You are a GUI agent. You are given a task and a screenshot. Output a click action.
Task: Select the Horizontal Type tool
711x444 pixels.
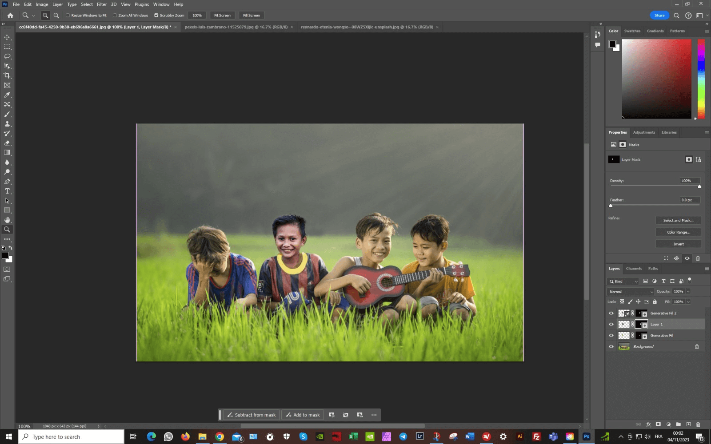pos(7,191)
